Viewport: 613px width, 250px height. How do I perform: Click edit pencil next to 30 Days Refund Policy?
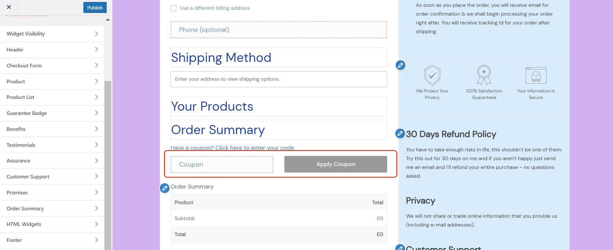[400, 133]
